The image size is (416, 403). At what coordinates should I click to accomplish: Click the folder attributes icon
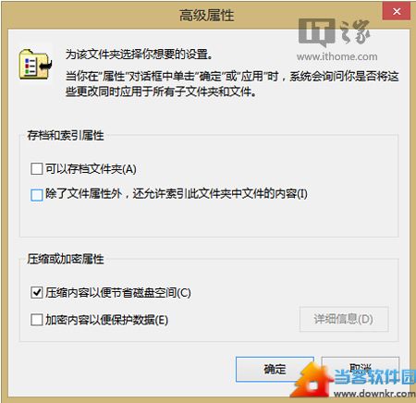tap(36, 65)
